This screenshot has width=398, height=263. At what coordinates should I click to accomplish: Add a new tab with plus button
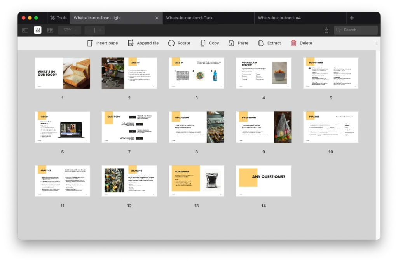[x=352, y=18]
